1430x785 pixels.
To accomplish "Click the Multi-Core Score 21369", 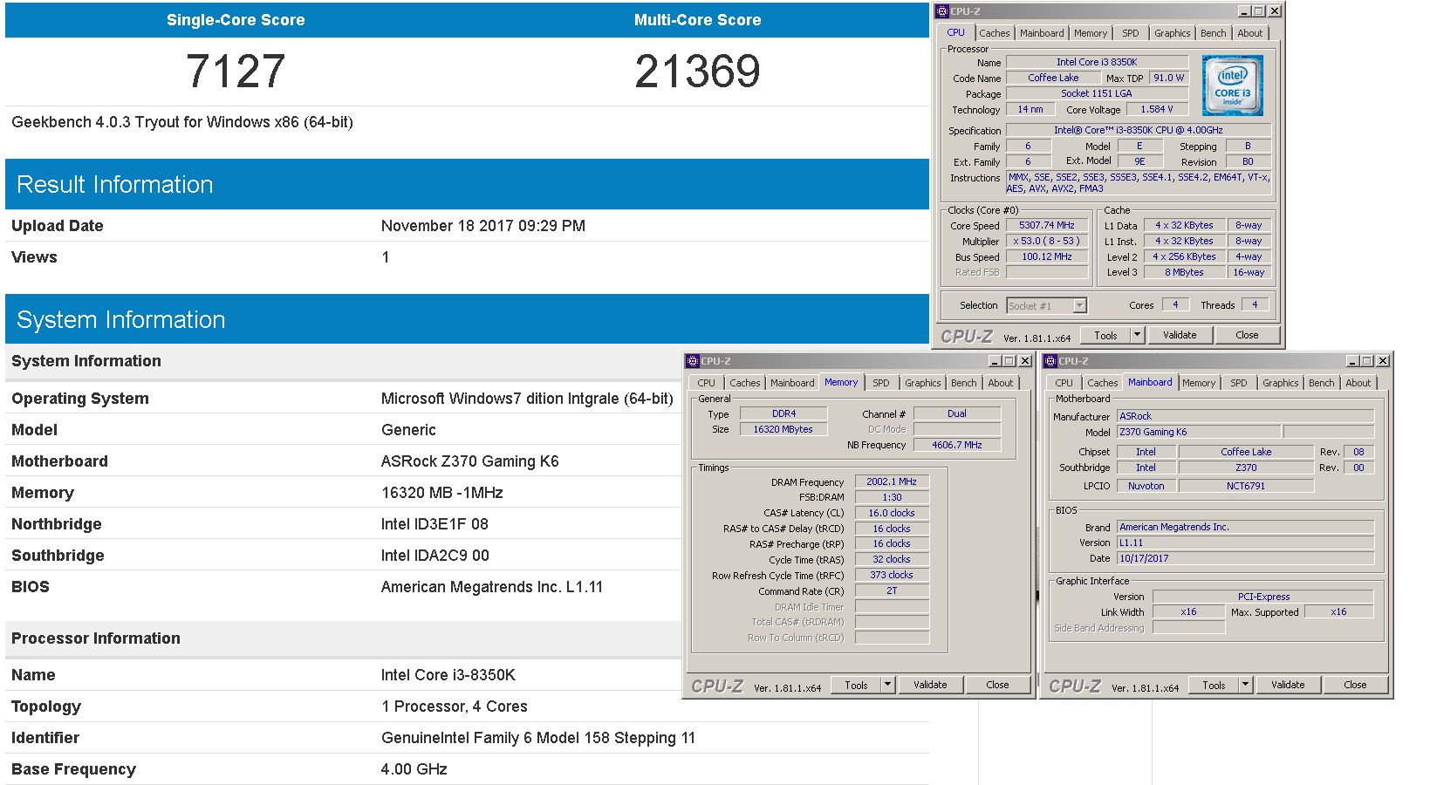I will [697, 72].
